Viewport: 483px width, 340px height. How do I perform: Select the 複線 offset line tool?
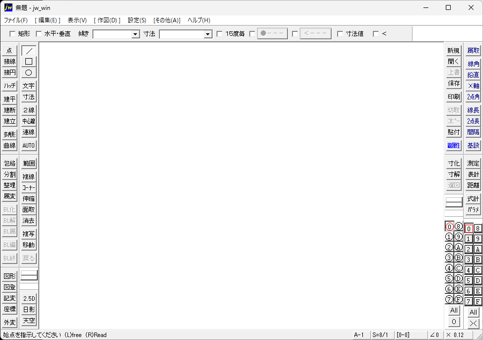tap(29, 176)
